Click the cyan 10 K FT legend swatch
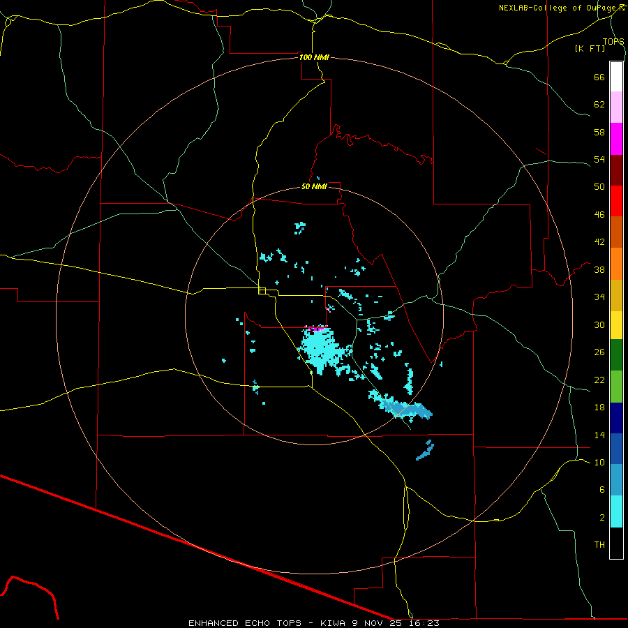Viewport: 628px width, 628px height. 616,511
